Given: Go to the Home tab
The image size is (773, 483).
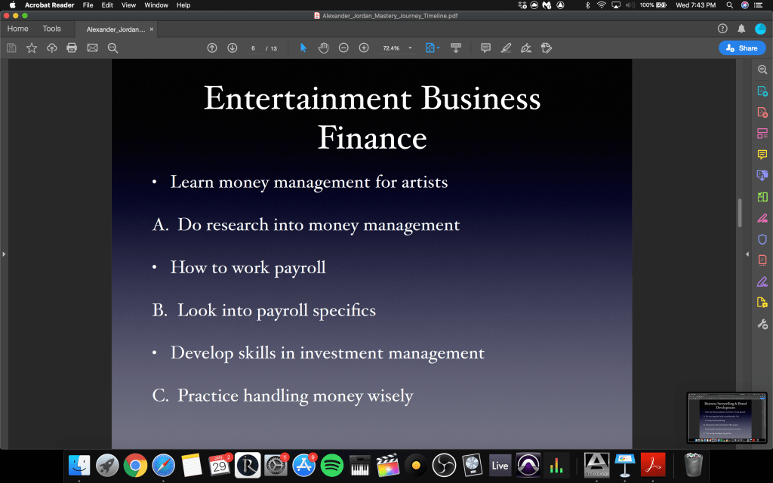Looking at the screenshot, I should 17,29.
